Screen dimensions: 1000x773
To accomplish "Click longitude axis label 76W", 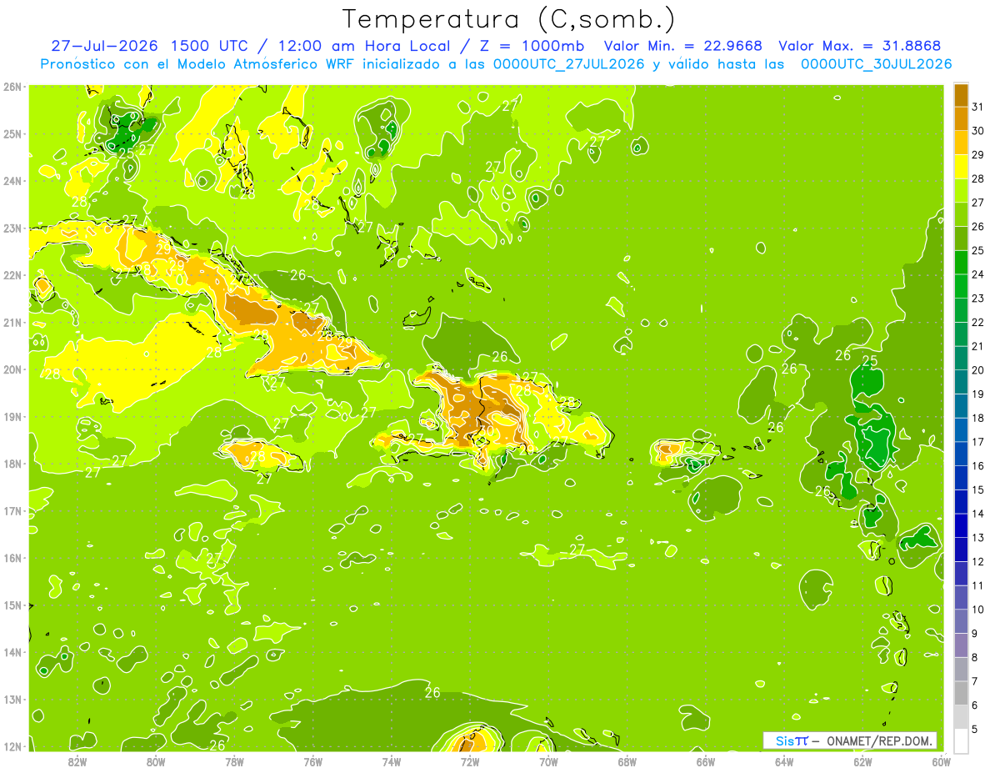I will click(312, 761).
